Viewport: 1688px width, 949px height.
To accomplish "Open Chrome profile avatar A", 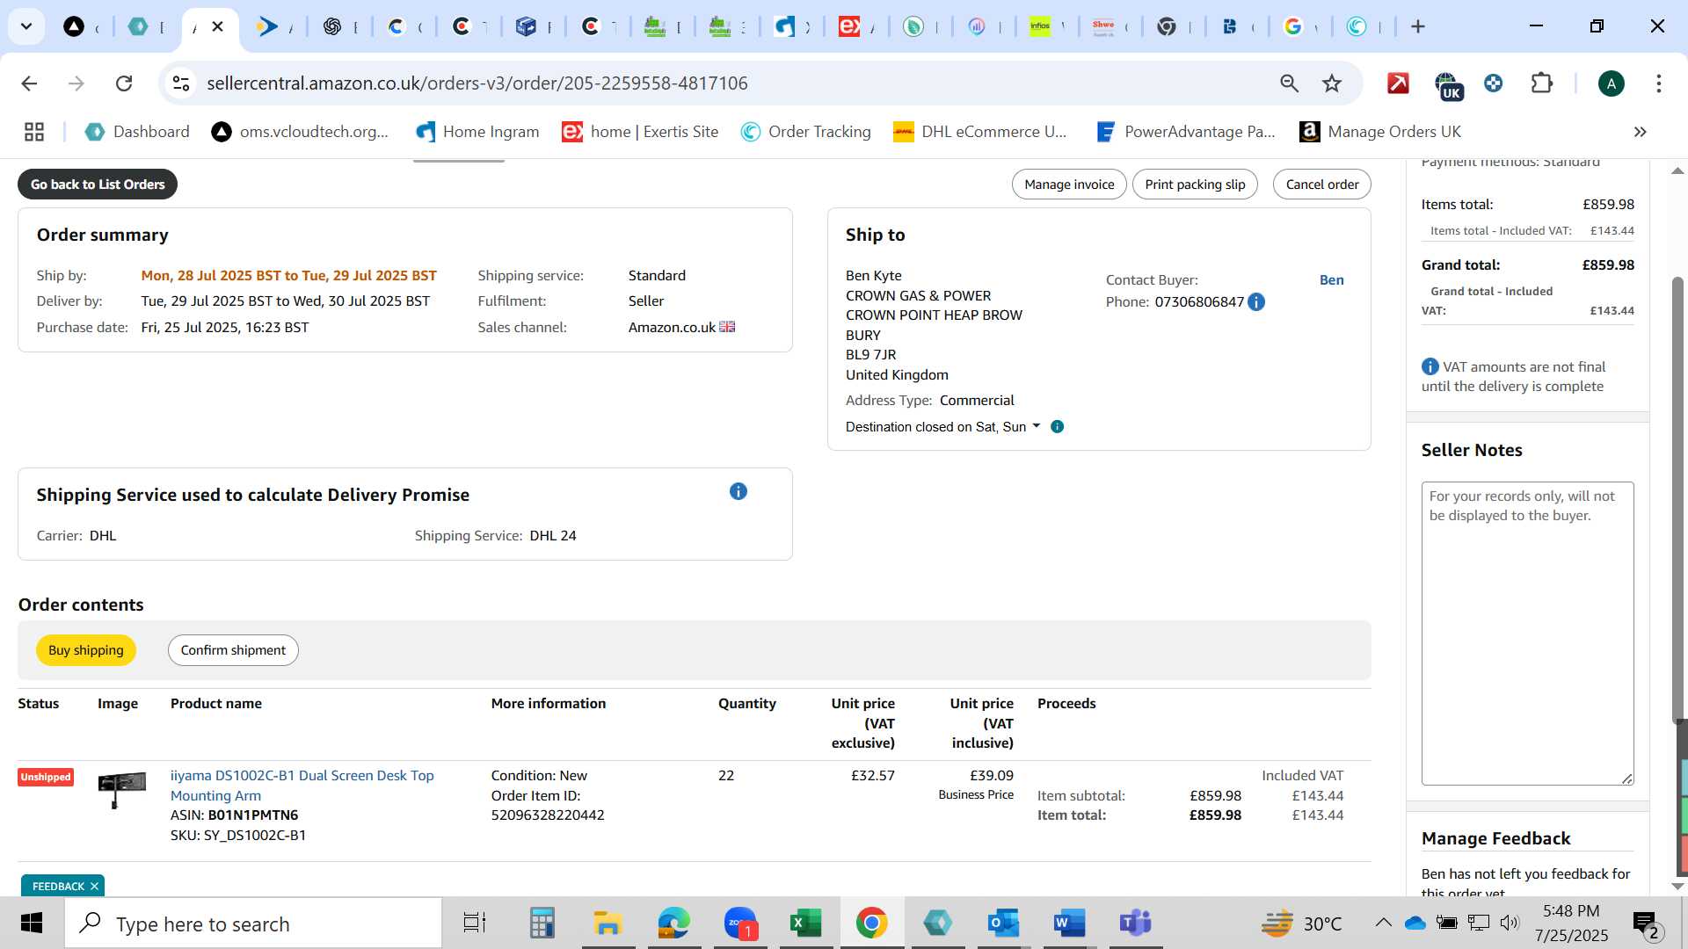I will tap(1611, 83).
